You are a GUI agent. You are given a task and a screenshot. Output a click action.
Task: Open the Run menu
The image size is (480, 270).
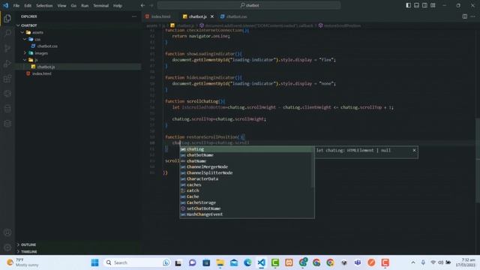[85, 5]
